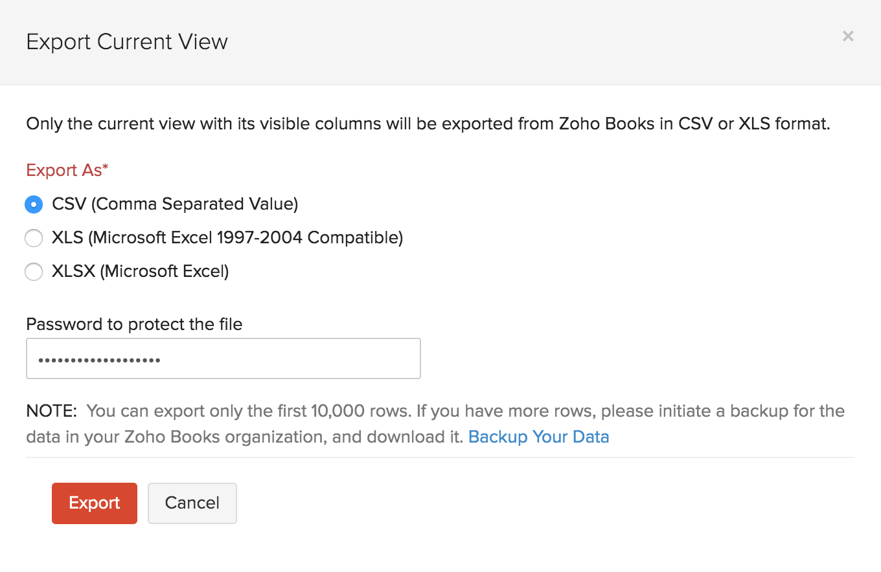This screenshot has height=572, width=881.
Task: Re-select the currently active CSV radio option
Action: [34, 204]
